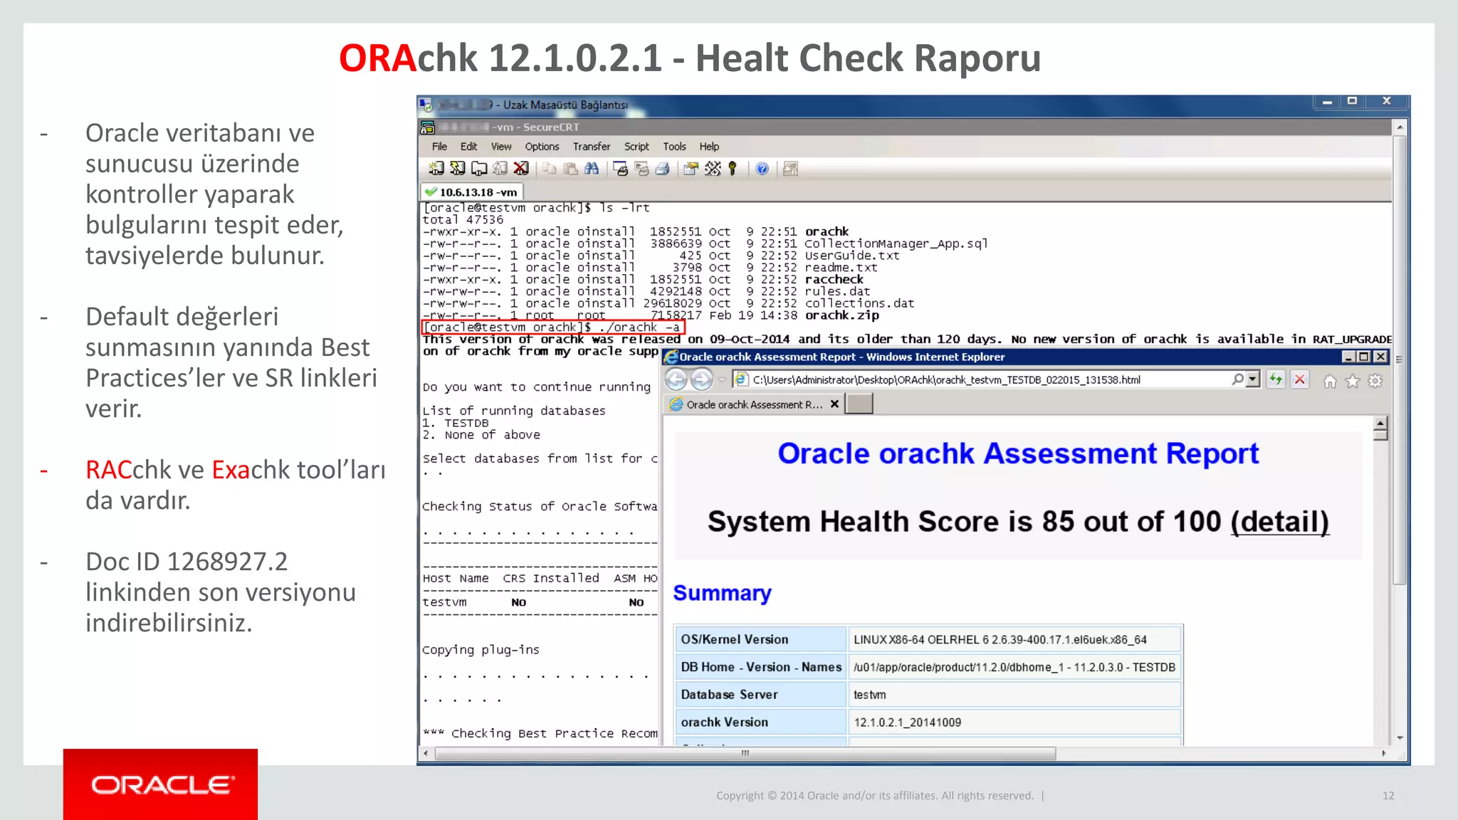
Task: Click the search magnifier in IE address bar
Action: pyautogui.click(x=1238, y=379)
